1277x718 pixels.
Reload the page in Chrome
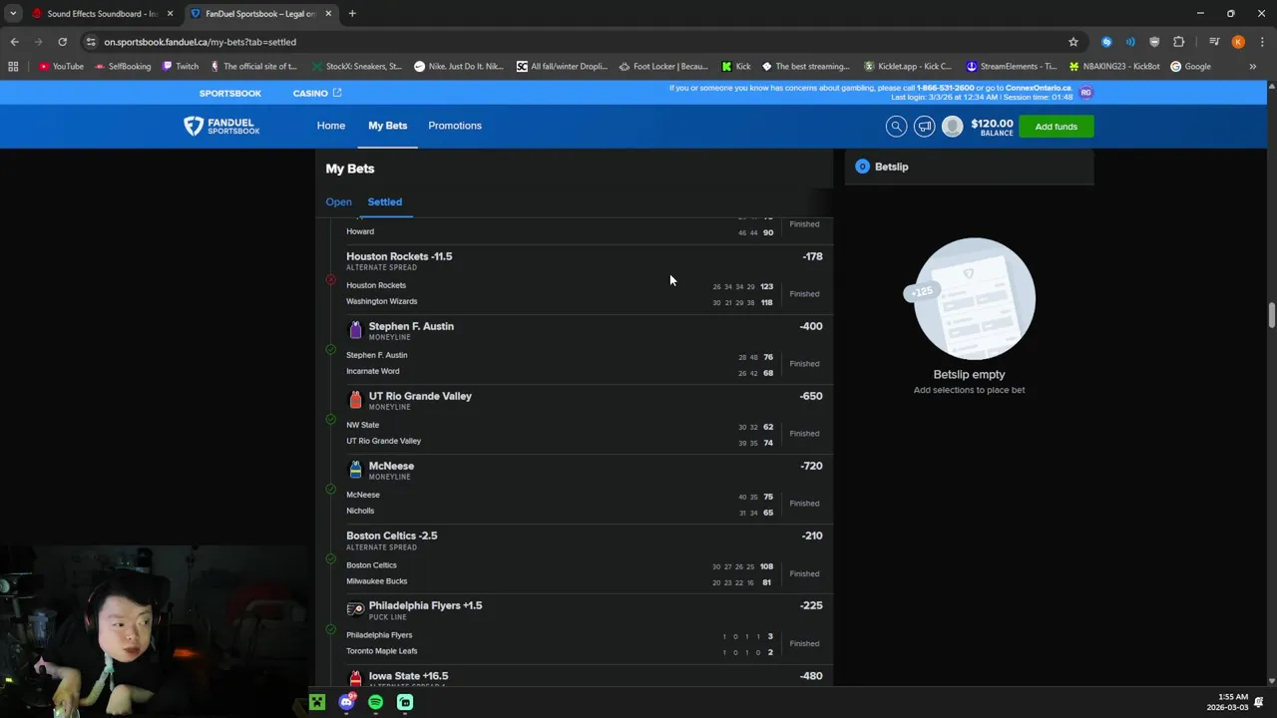pos(62,42)
